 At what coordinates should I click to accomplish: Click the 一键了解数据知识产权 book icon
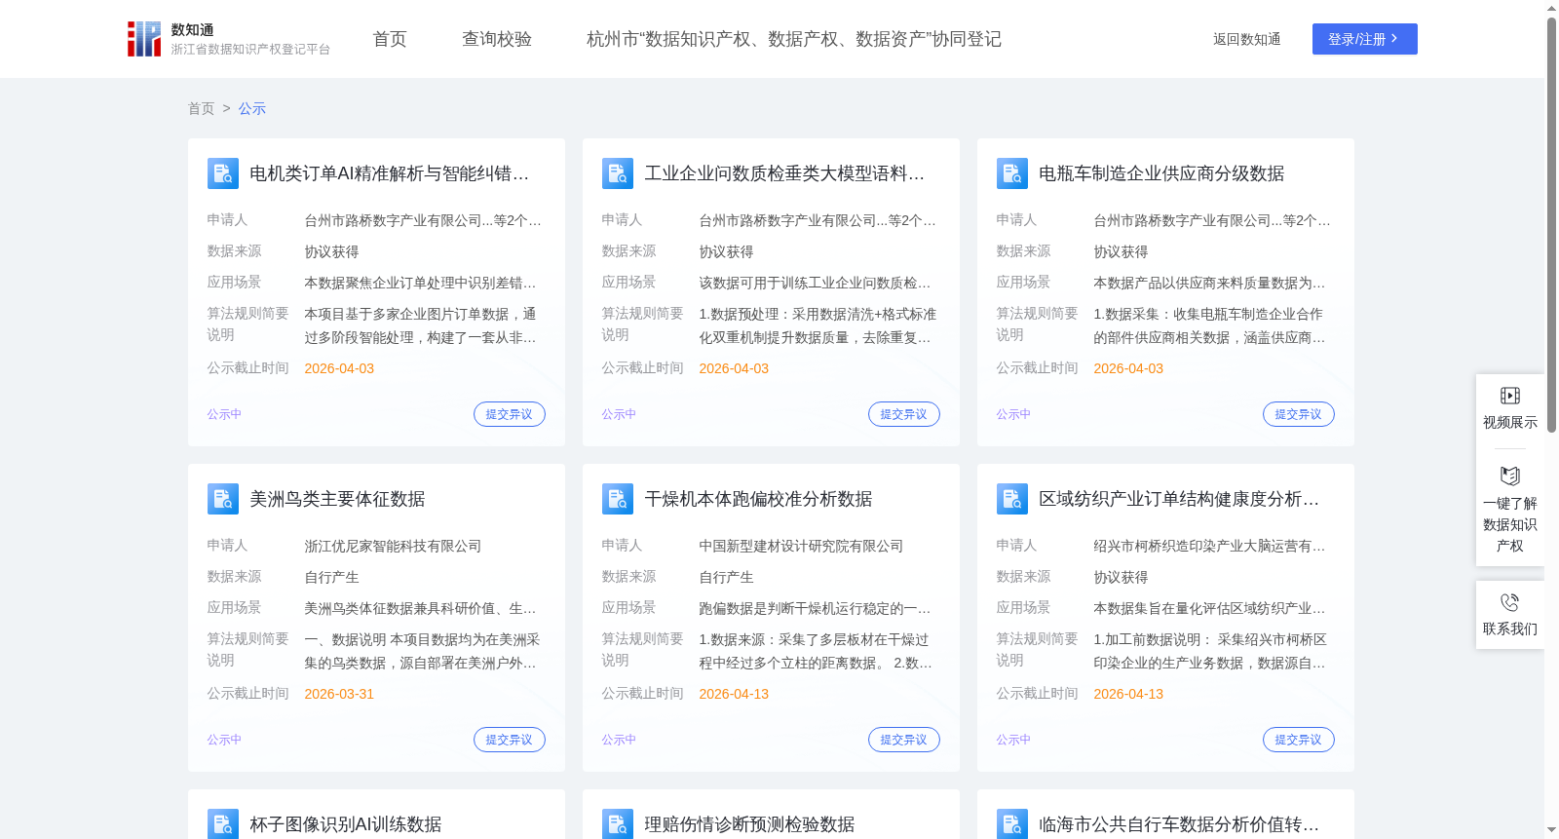[x=1510, y=477]
